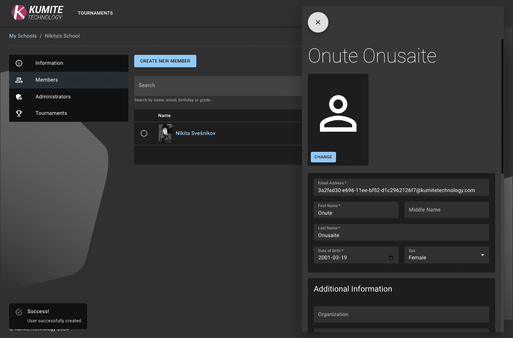Open the Organization dropdown field
513x338 pixels.
tap(401, 314)
